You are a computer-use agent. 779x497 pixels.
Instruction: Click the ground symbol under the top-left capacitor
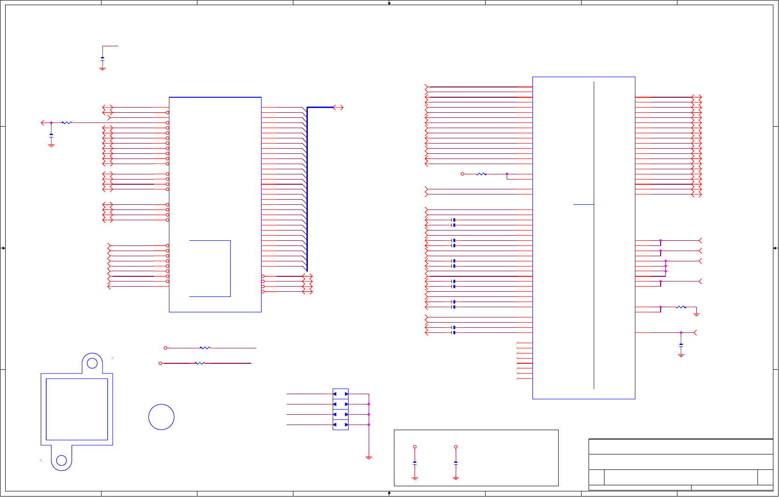click(x=102, y=69)
